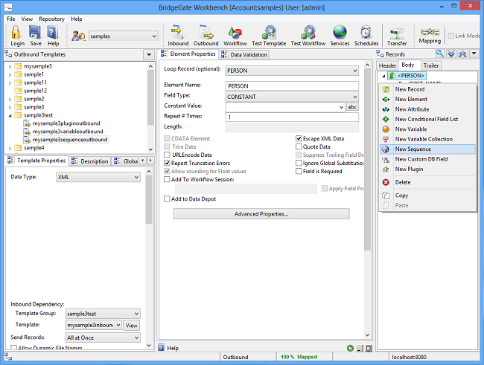Click the Records search magnifier icon

[x=439, y=54]
